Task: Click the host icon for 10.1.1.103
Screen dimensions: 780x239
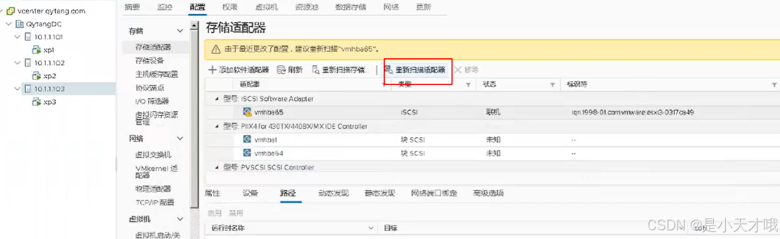Action: tap(28, 89)
